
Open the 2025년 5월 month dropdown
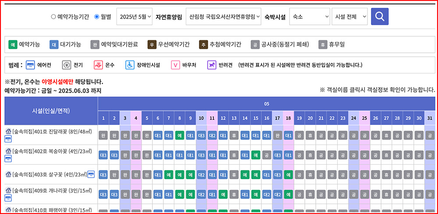coord(134,17)
